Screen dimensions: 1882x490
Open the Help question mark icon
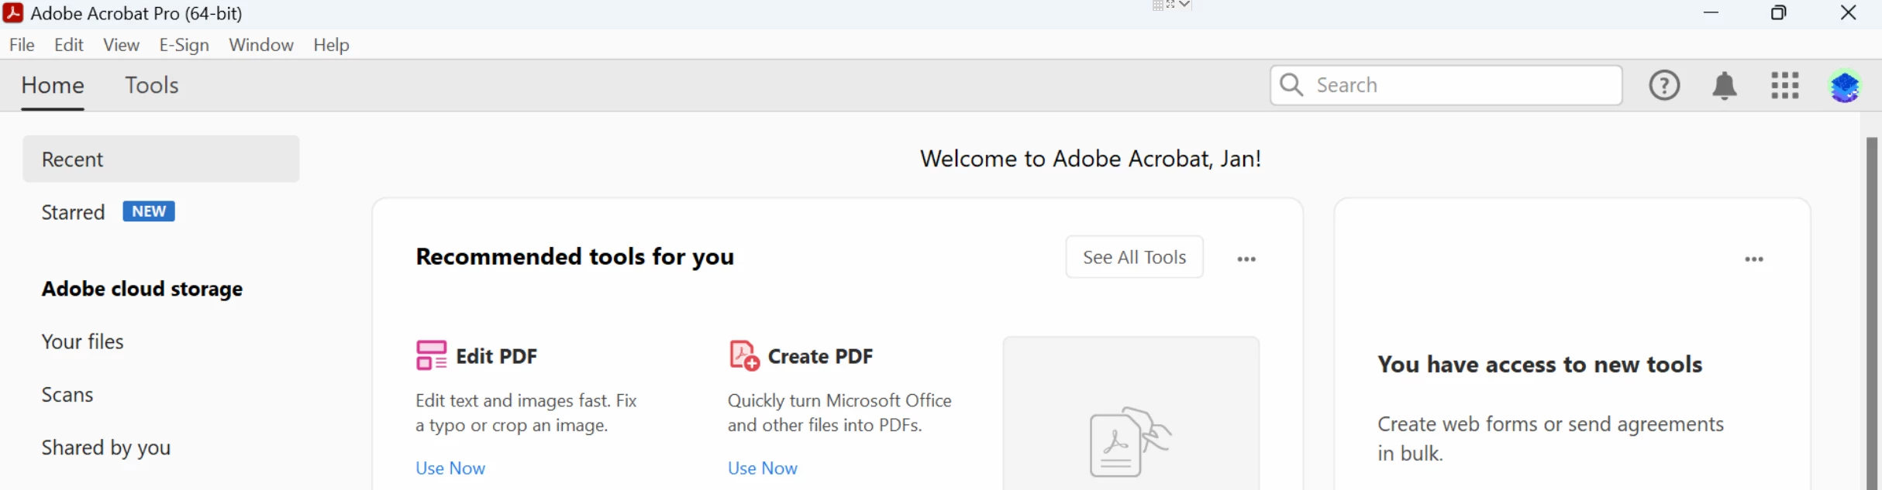tap(1664, 85)
